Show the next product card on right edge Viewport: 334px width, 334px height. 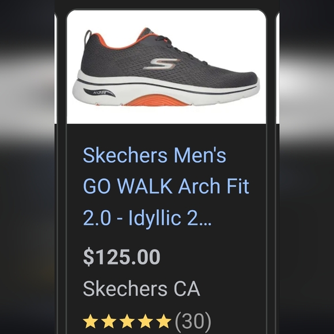[x=278, y=68]
